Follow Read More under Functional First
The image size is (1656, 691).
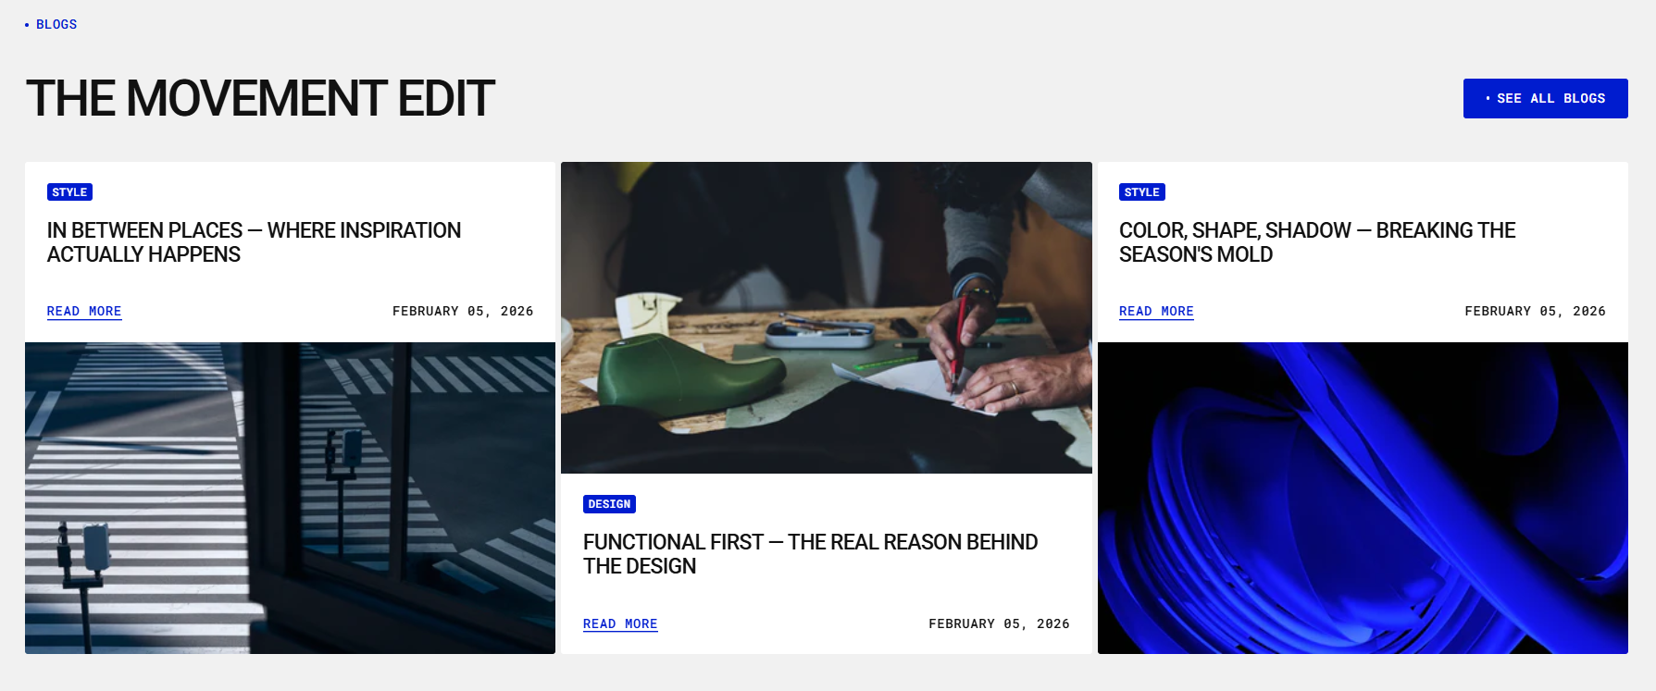pos(620,624)
